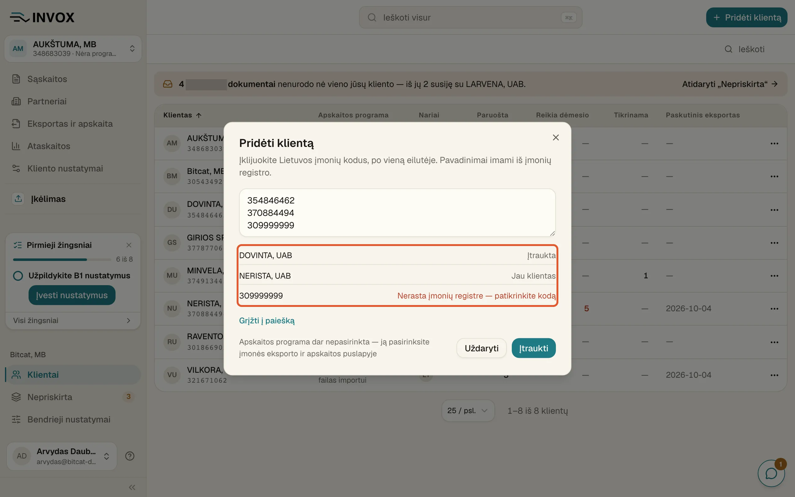
Task: Open Bendrieji nustatymai sliders icon
Action: (x=16, y=419)
